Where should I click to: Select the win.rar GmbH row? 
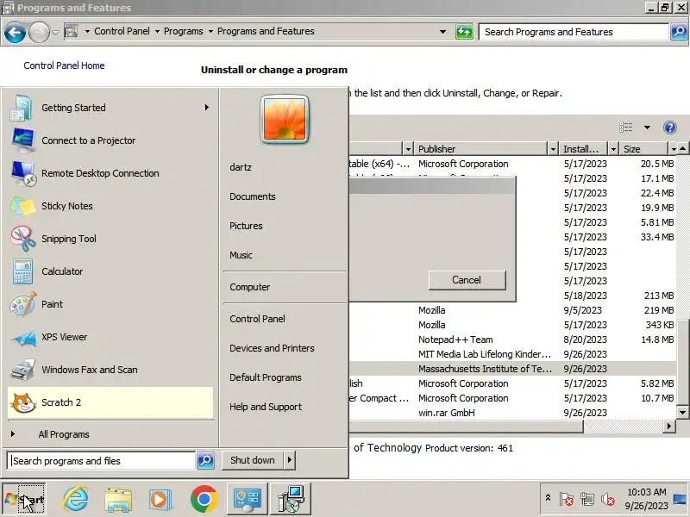click(512, 413)
